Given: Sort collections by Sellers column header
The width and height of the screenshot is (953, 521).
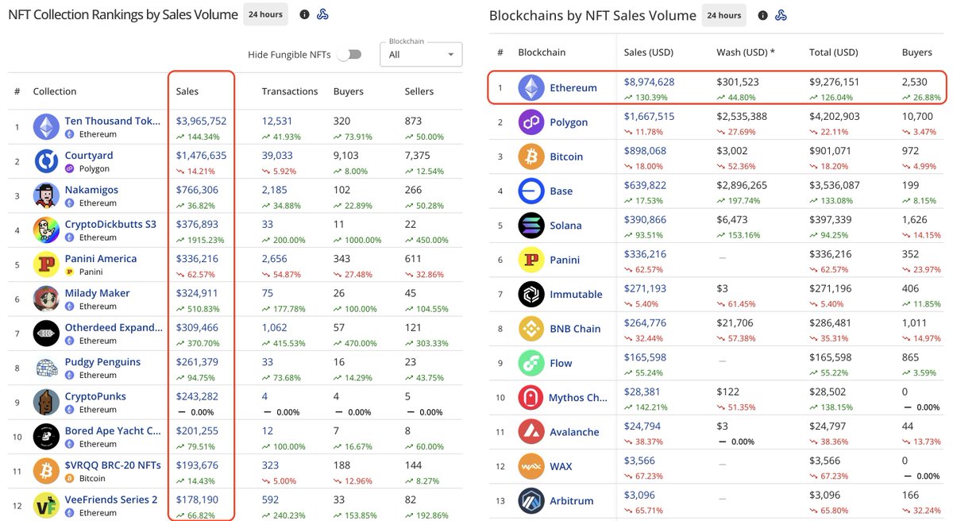Looking at the screenshot, I should click(419, 91).
